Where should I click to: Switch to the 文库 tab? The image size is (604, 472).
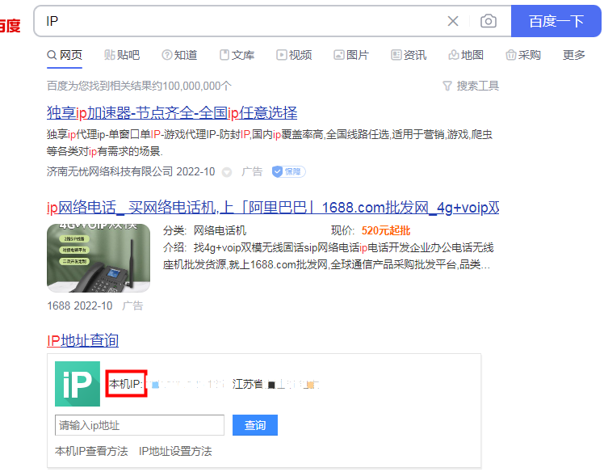pos(237,55)
